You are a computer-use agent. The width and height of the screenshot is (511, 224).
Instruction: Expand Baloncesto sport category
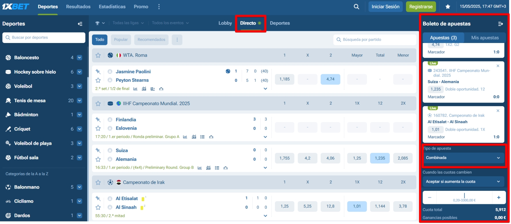point(80,58)
